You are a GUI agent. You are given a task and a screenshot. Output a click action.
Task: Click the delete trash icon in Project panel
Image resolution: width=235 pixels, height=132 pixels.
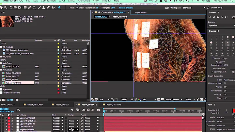[x=17, y=100]
